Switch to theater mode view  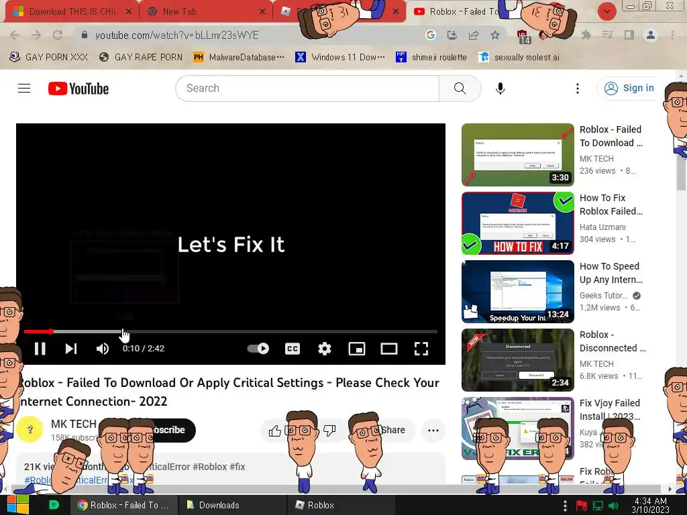point(388,349)
